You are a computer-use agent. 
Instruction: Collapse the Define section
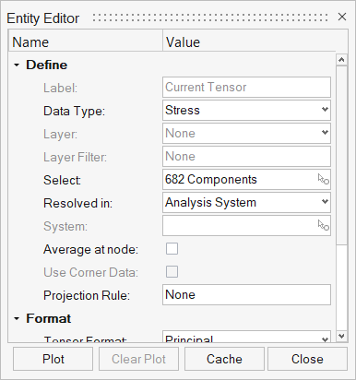pos(17,65)
